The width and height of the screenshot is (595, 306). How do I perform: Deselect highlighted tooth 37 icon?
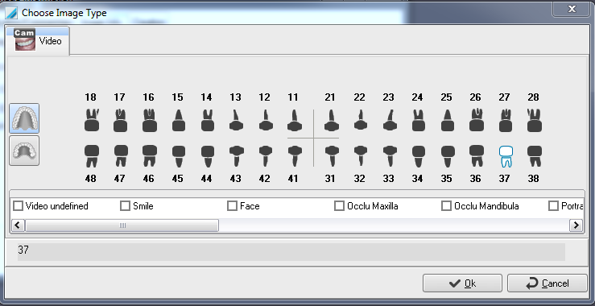point(506,156)
